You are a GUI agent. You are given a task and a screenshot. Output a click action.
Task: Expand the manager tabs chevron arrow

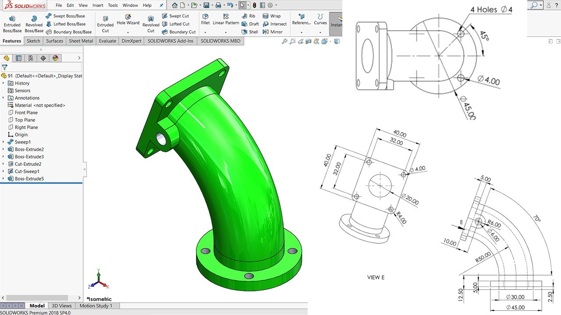click(79, 58)
